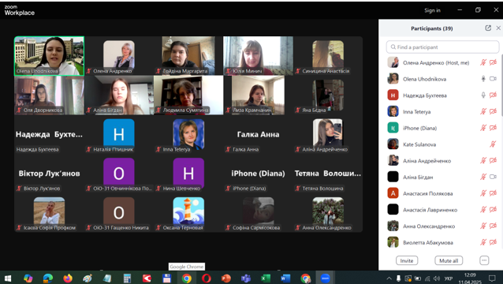This screenshot has width=503, height=284.
Task: Close the Participants panel
Action: point(498,28)
